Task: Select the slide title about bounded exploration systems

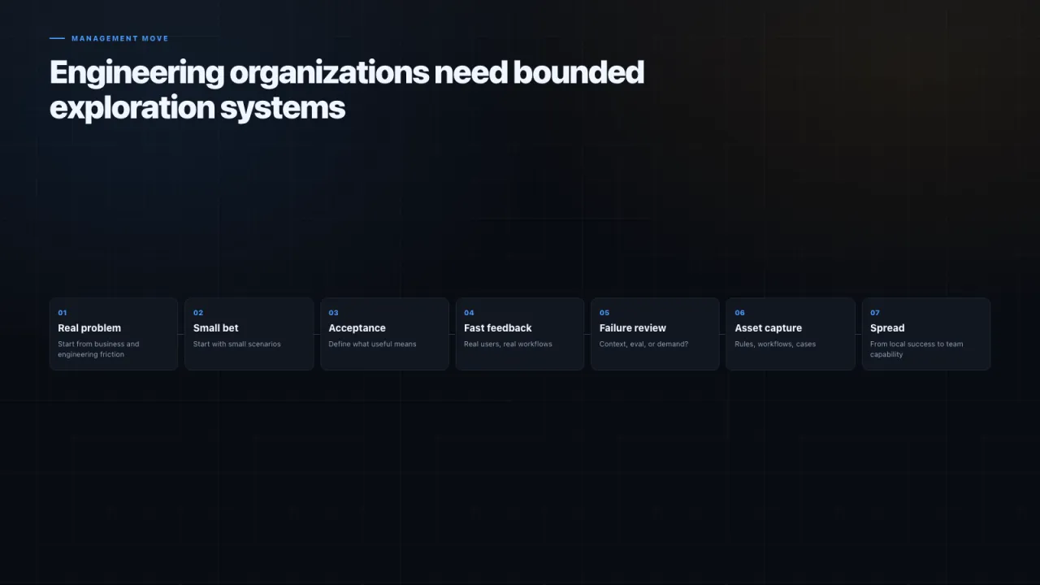Action: tap(347, 89)
